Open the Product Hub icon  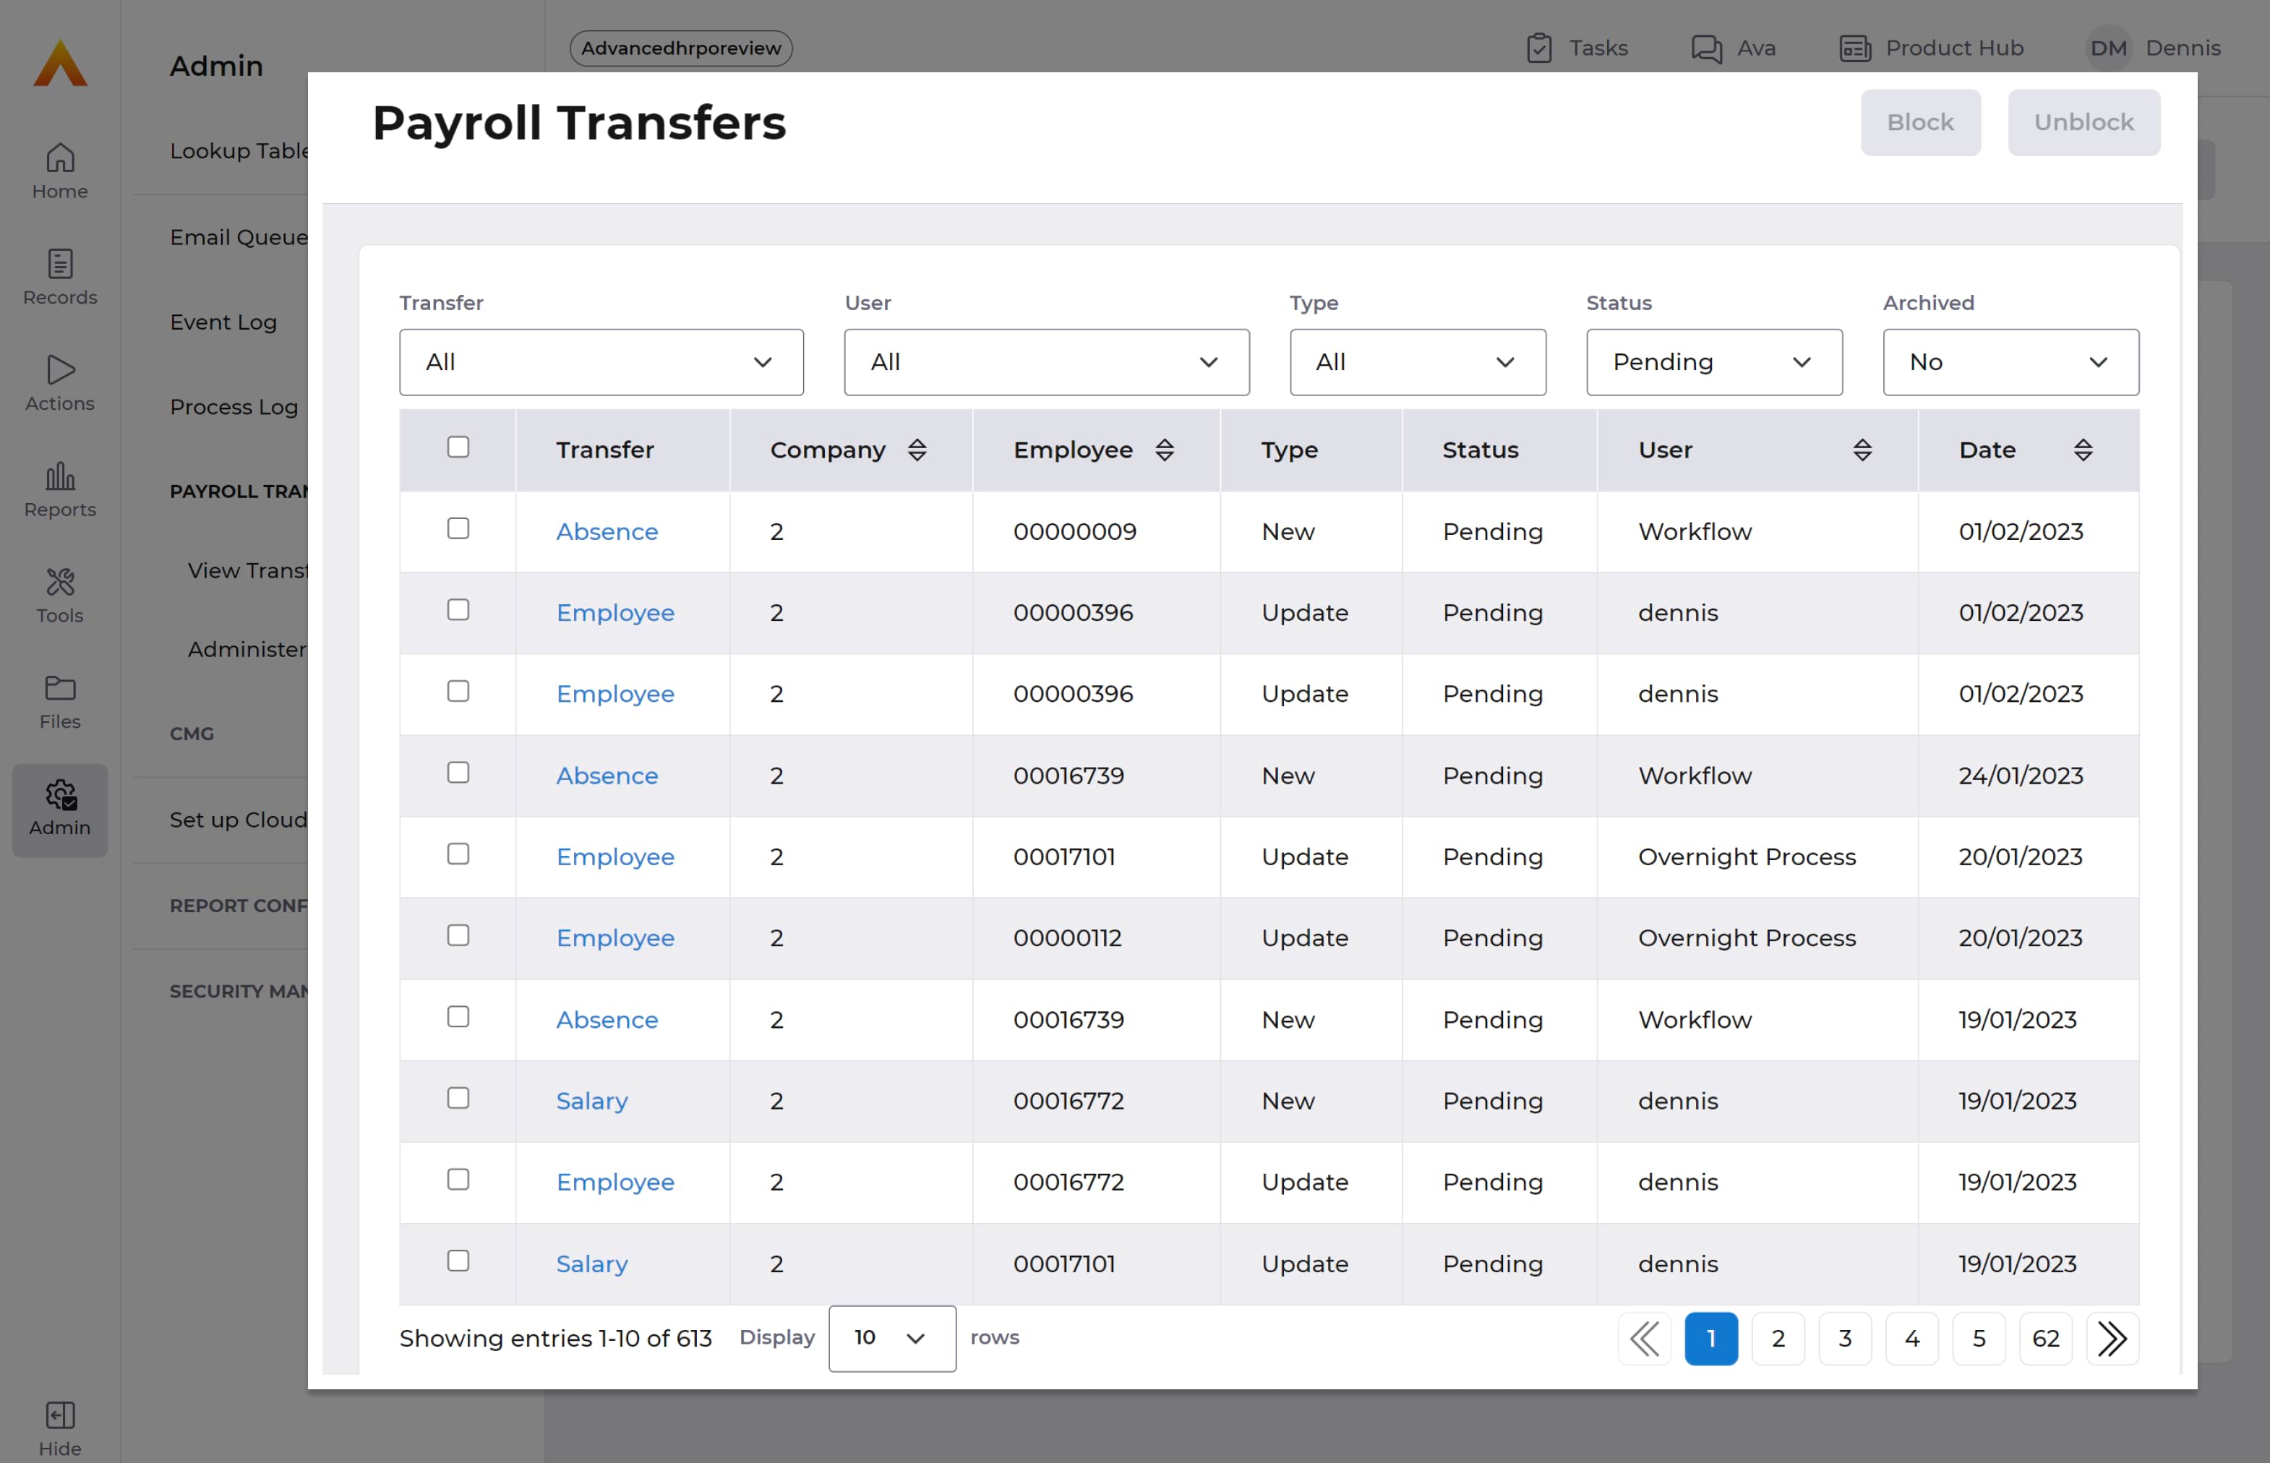(x=1855, y=48)
